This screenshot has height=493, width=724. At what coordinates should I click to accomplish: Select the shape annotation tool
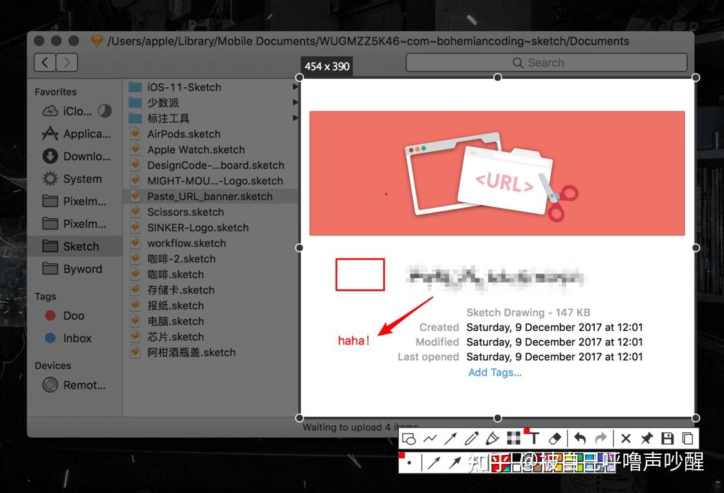pos(409,438)
